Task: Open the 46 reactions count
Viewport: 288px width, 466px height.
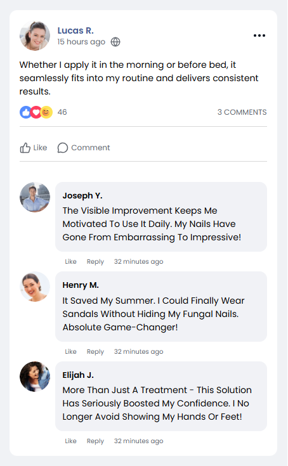Action: click(x=62, y=112)
